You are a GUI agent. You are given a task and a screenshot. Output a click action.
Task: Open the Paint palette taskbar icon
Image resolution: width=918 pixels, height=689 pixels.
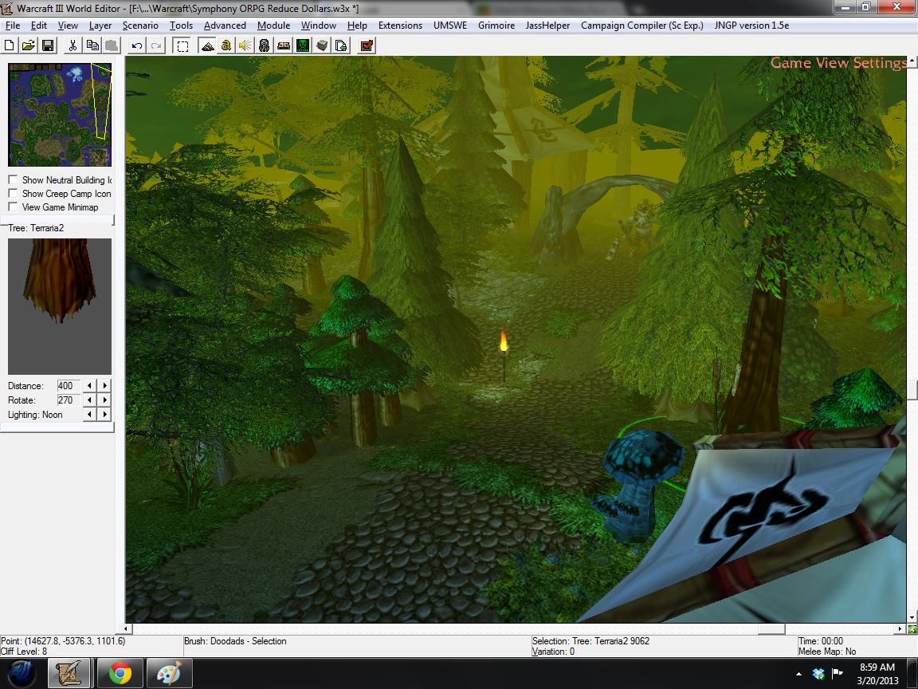tap(169, 673)
